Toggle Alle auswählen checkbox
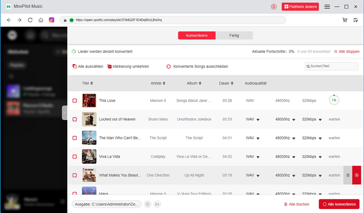 tap(75, 66)
